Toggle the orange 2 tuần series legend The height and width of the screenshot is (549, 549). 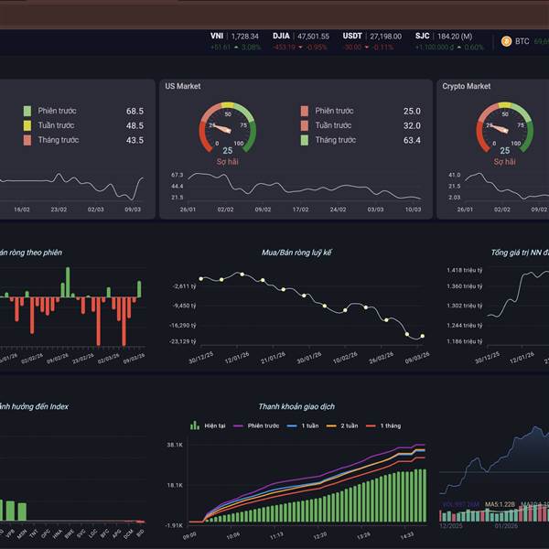coord(342,425)
